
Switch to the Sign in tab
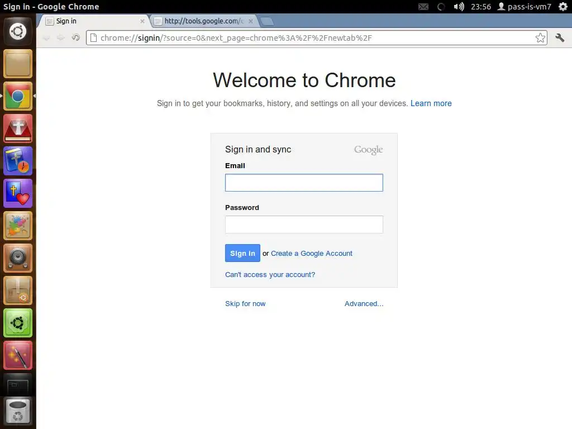click(x=93, y=21)
